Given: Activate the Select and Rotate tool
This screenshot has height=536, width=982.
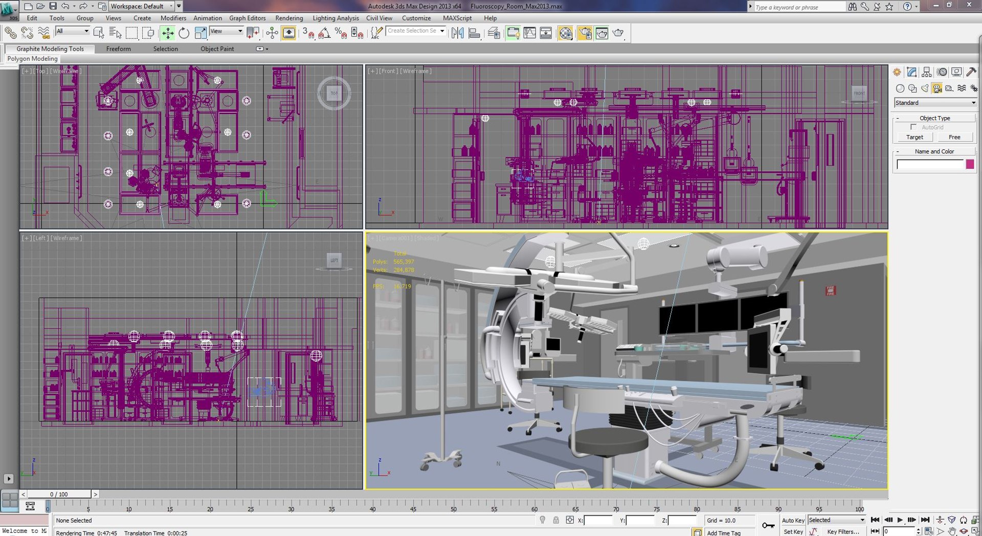Looking at the screenshot, I should click(x=184, y=33).
